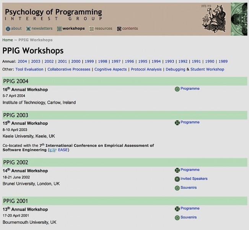This screenshot has height=230, width=249.
Task: Open the Student Workshop link
Action: 207,69
